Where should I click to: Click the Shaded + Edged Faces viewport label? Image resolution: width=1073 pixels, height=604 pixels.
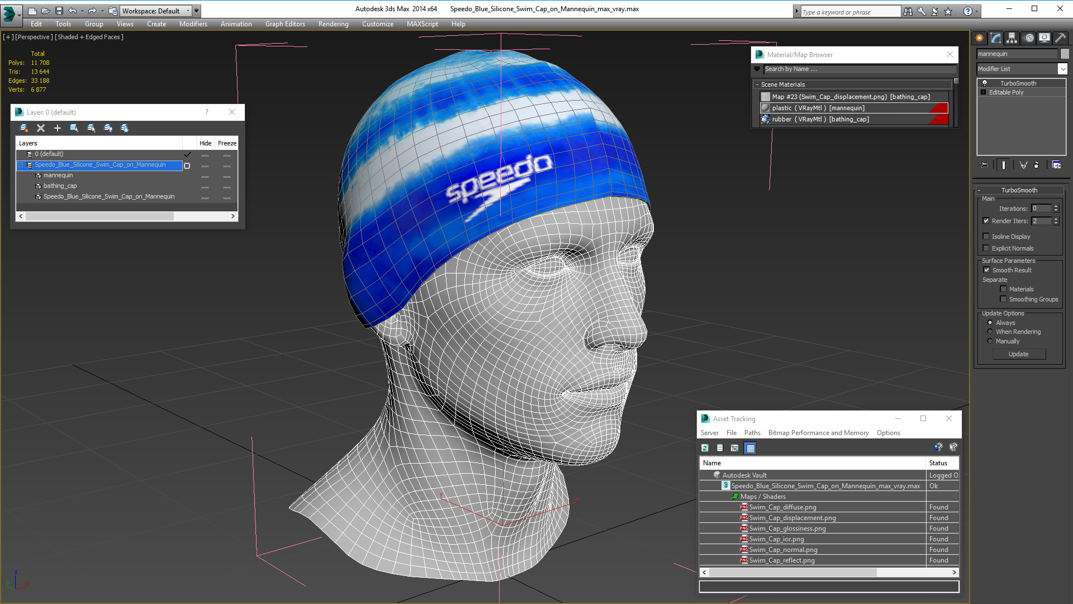89,37
